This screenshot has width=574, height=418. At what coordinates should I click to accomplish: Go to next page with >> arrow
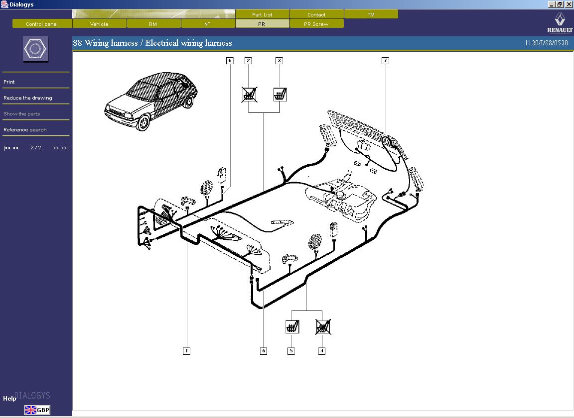click(56, 148)
